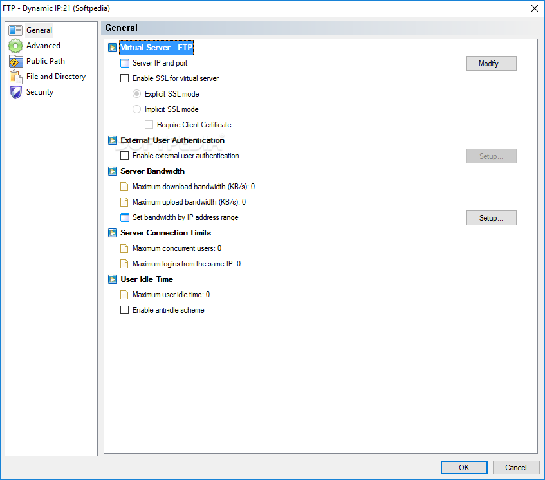Select Maximum logins from the same IP: 0

[187, 264]
